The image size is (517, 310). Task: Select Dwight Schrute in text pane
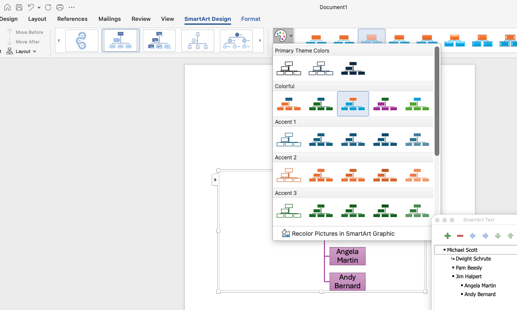[x=473, y=259]
